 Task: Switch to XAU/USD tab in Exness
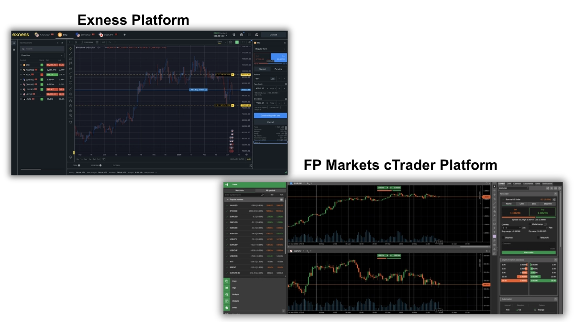pyautogui.click(x=44, y=35)
